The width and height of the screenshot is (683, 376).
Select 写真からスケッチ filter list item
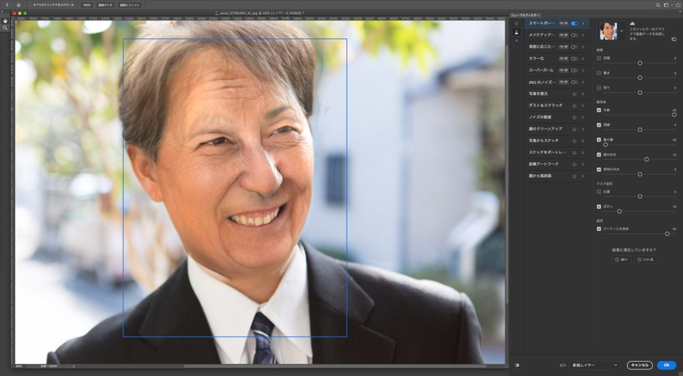click(557, 141)
